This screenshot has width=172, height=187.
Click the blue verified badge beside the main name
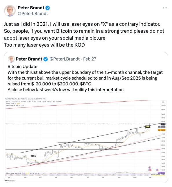(48, 8)
